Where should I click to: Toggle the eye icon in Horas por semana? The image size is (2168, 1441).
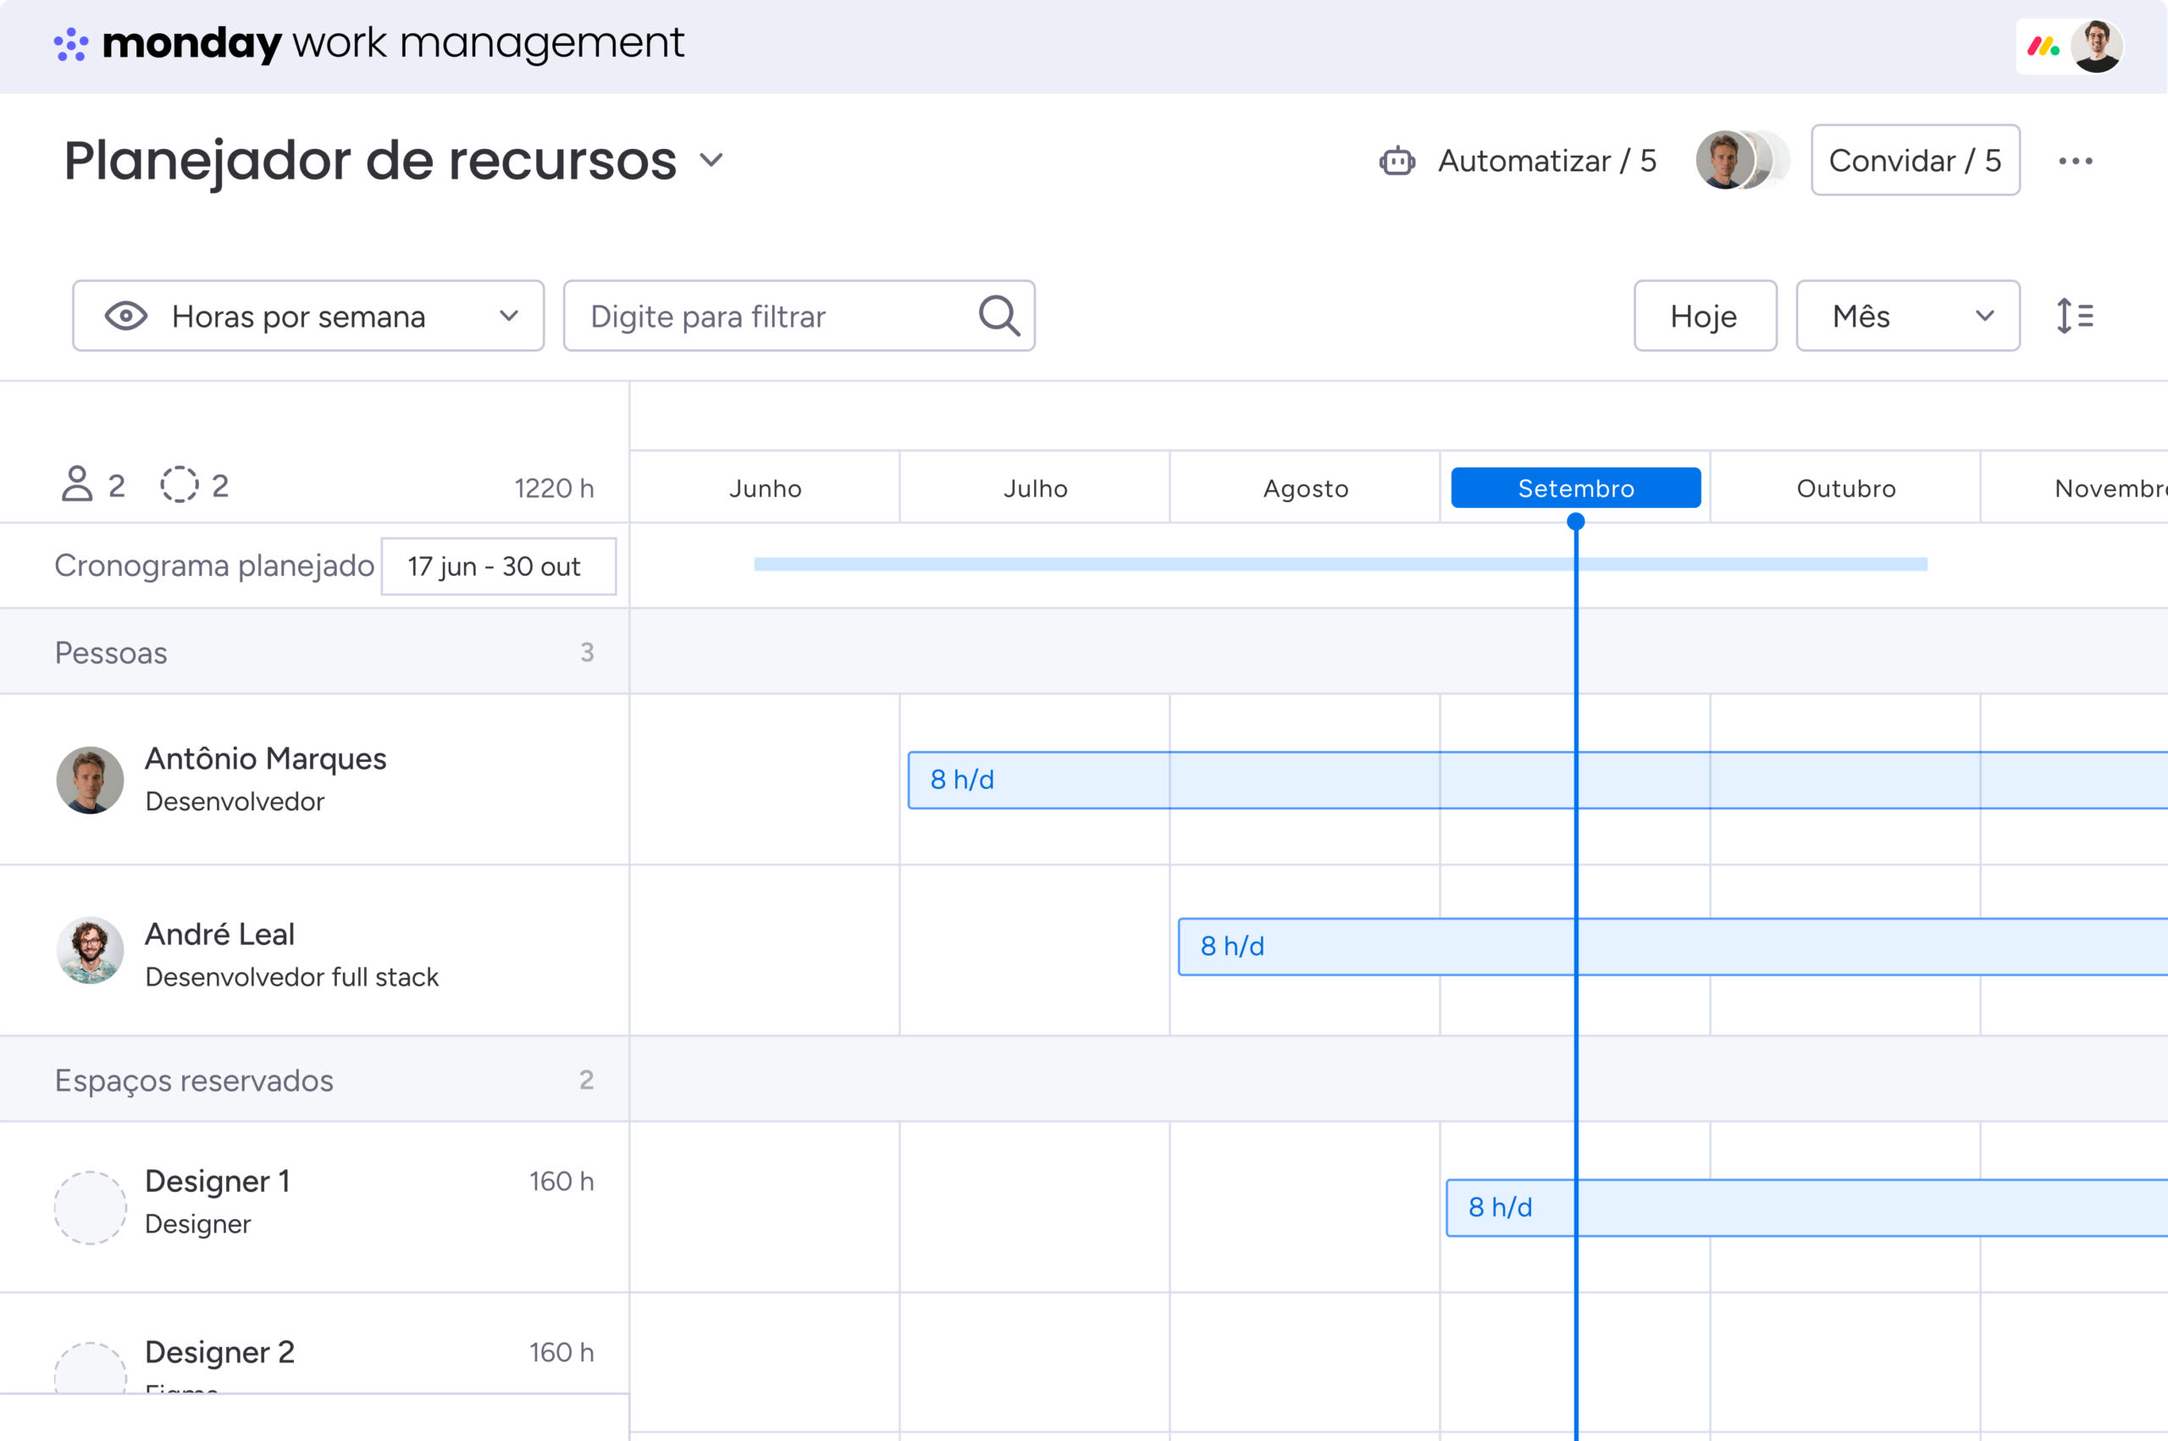126,316
